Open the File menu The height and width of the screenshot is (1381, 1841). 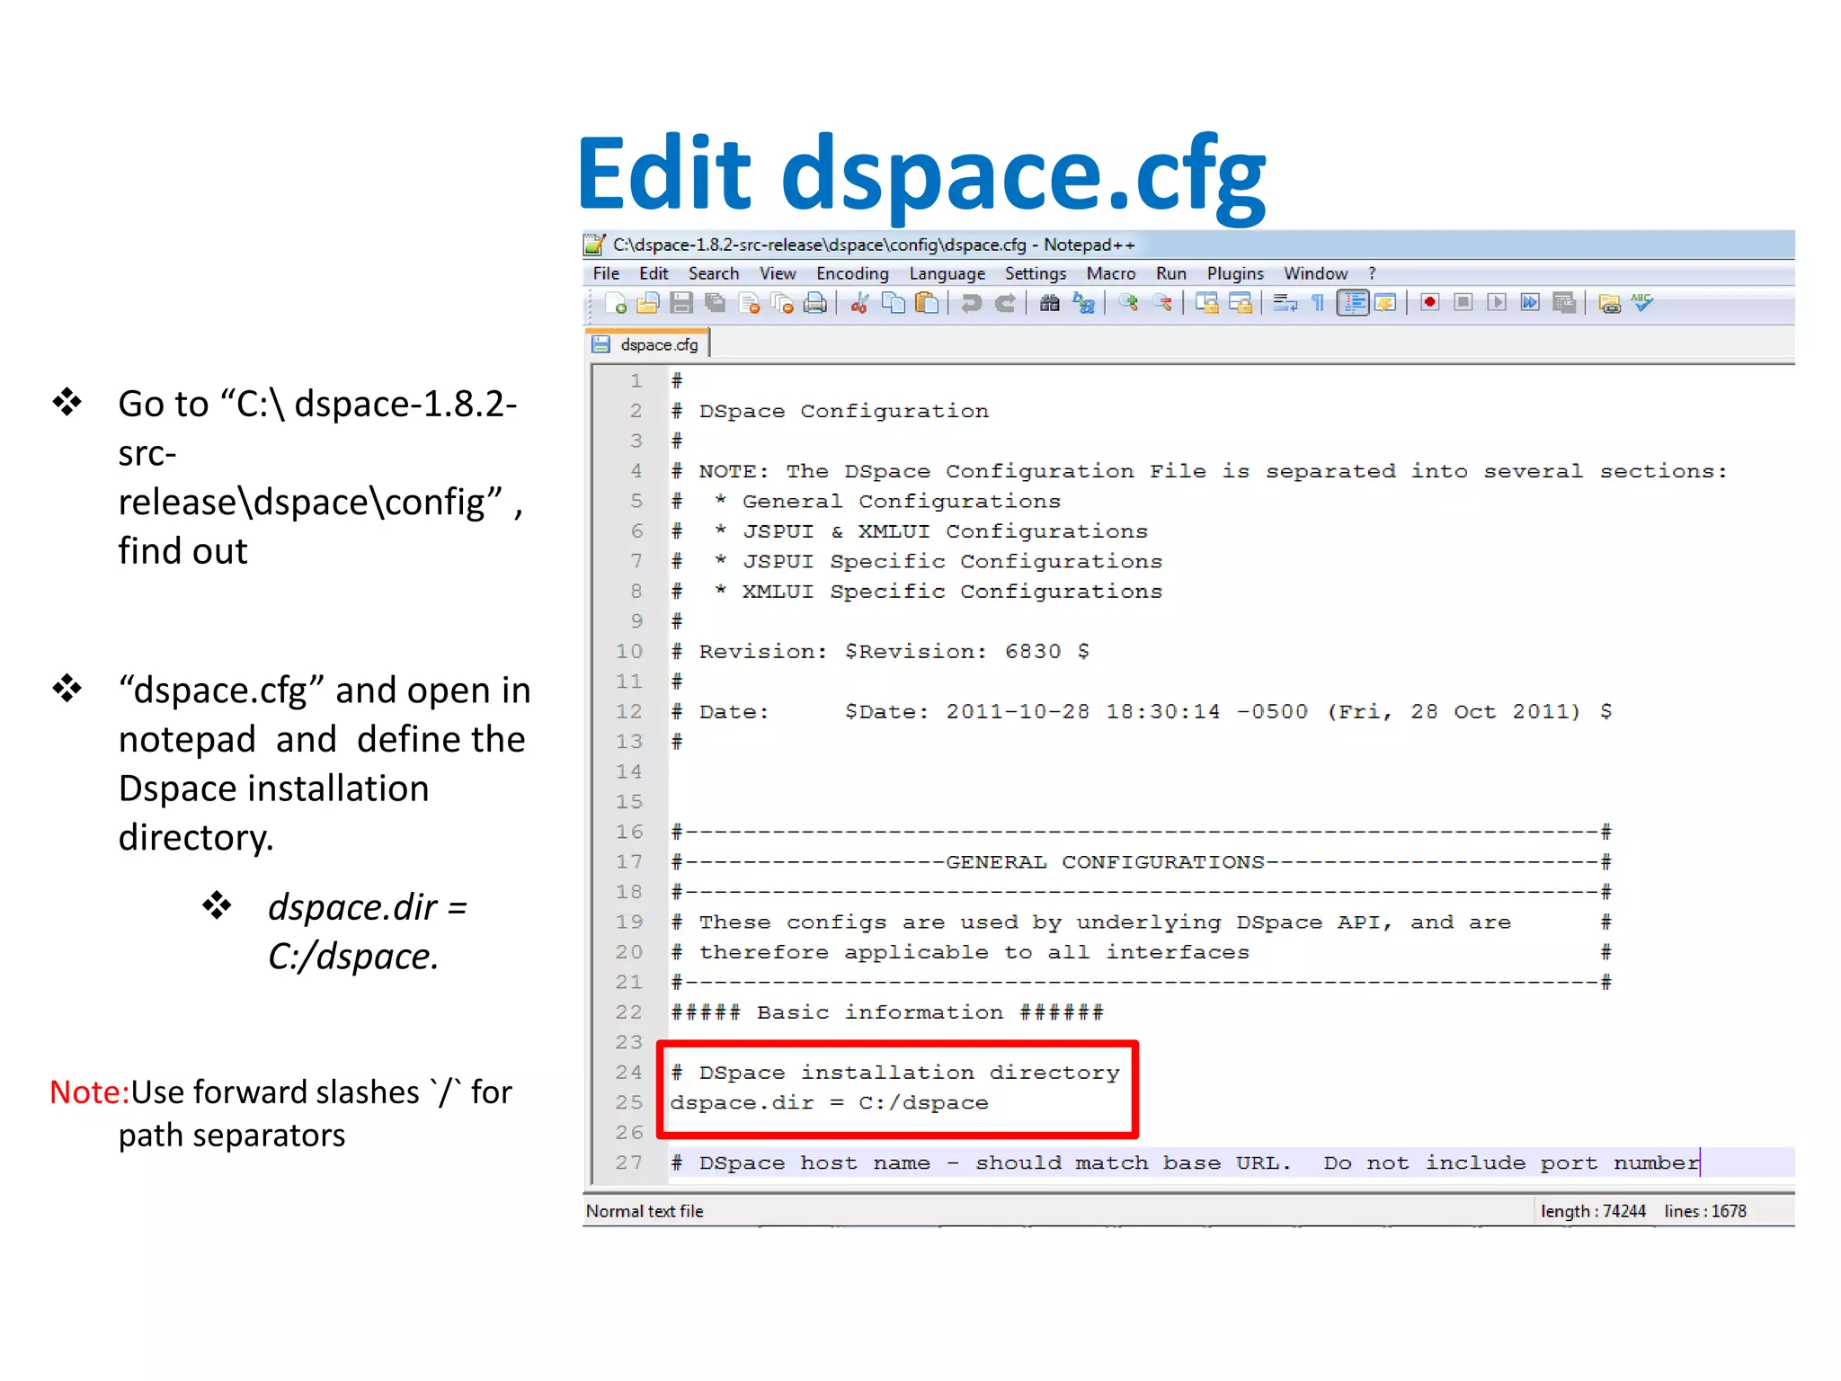point(606,273)
